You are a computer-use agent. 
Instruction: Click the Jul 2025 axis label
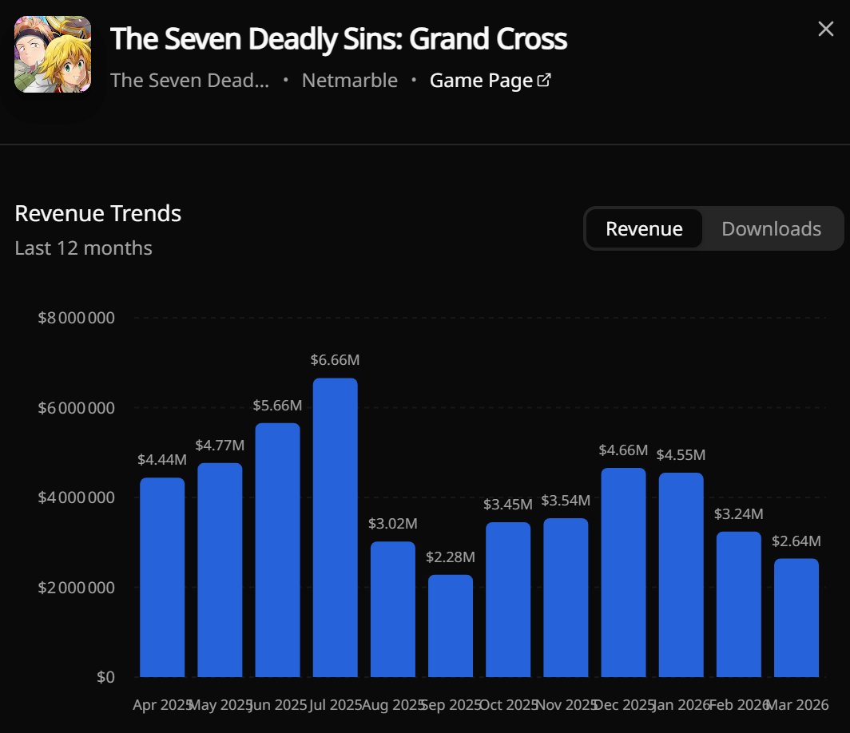pos(335,705)
